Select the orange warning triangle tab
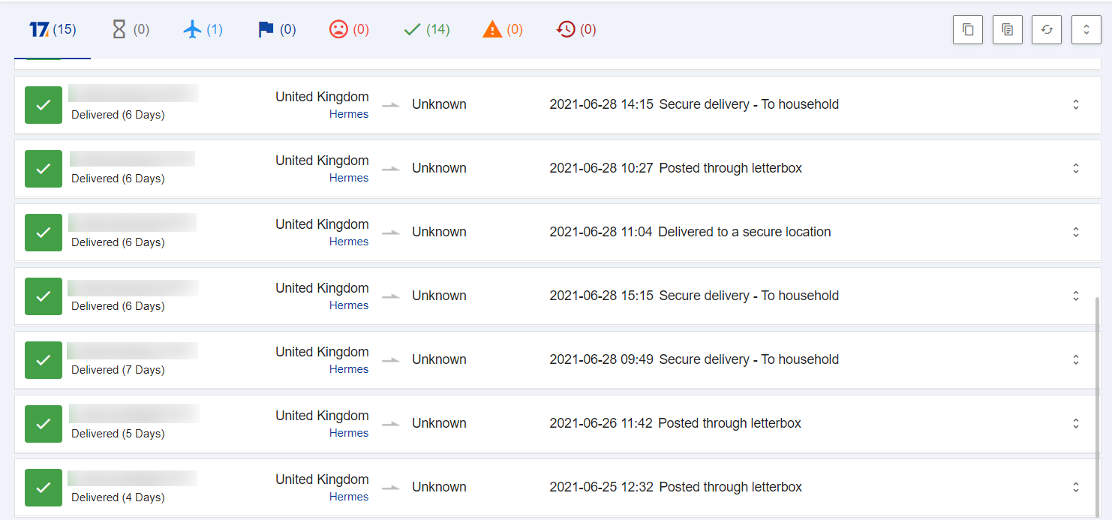The width and height of the screenshot is (1112, 520). click(503, 30)
